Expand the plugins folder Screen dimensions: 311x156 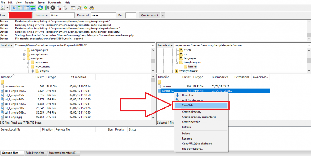32,71
